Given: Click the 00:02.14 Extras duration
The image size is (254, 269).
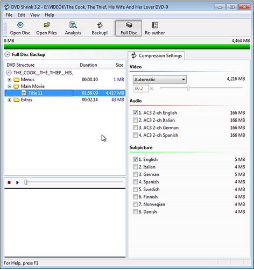Looking at the screenshot, I should pyautogui.click(x=90, y=100).
